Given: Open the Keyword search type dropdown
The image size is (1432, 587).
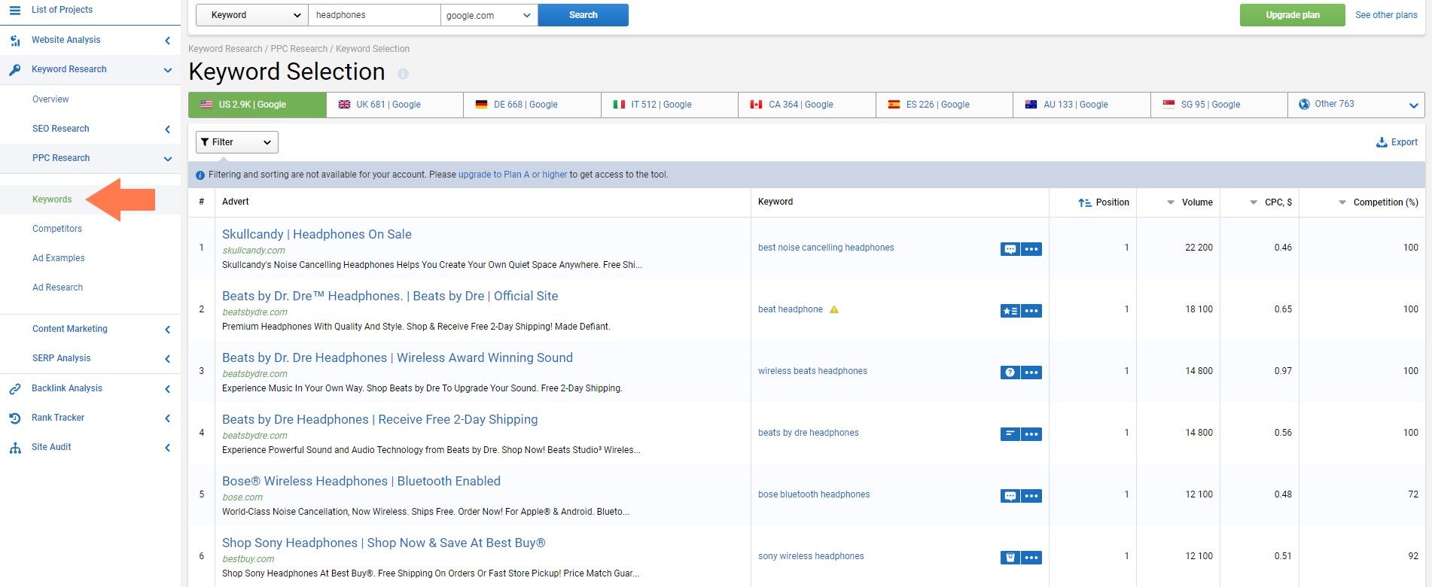Looking at the screenshot, I should (x=252, y=15).
